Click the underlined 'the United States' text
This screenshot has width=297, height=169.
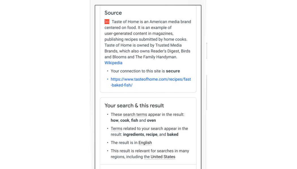[160, 157]
